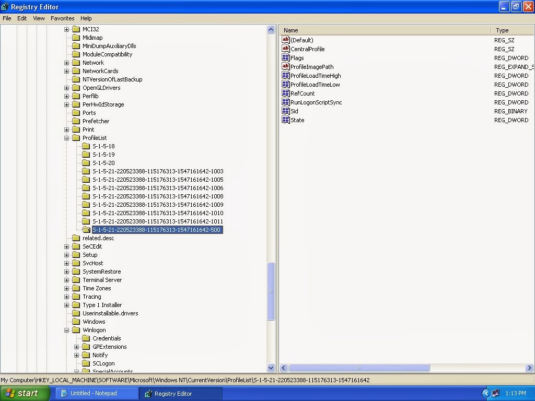Collapse the Winlogon key
Viewport: 535px width, 401px height.
(x=66, y=330)
